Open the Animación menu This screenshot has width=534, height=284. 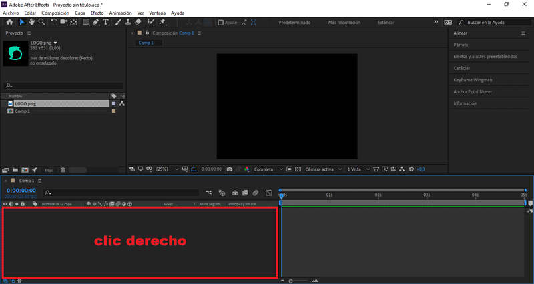[121, 13]
